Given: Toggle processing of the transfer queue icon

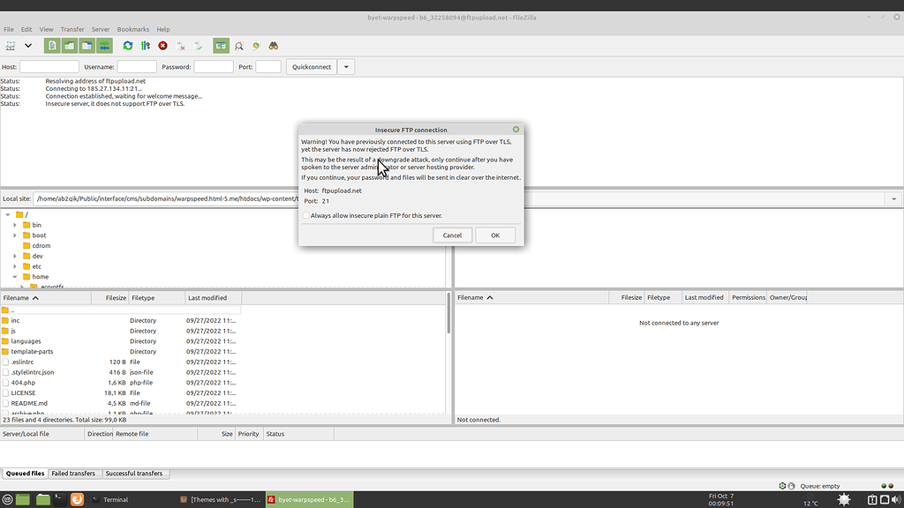Looking at the screenshot, I should tap(146, 45).
